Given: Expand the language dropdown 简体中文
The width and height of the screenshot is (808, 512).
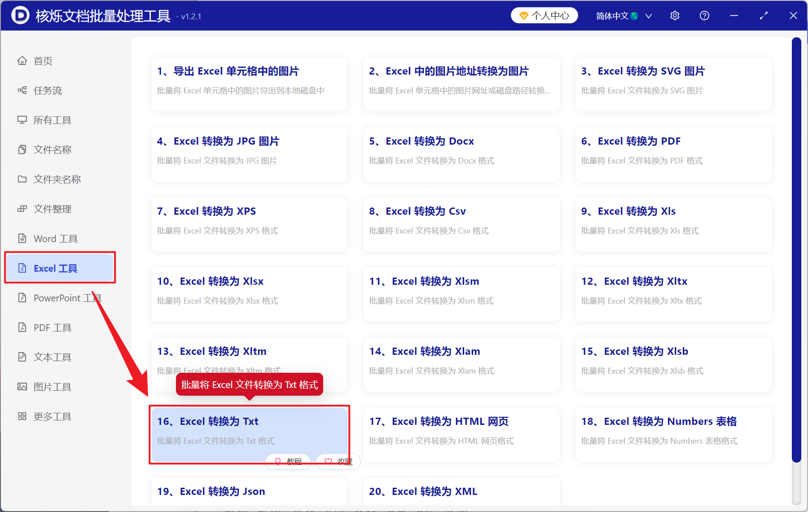Looking at the screenshot, I should point(624,16).
